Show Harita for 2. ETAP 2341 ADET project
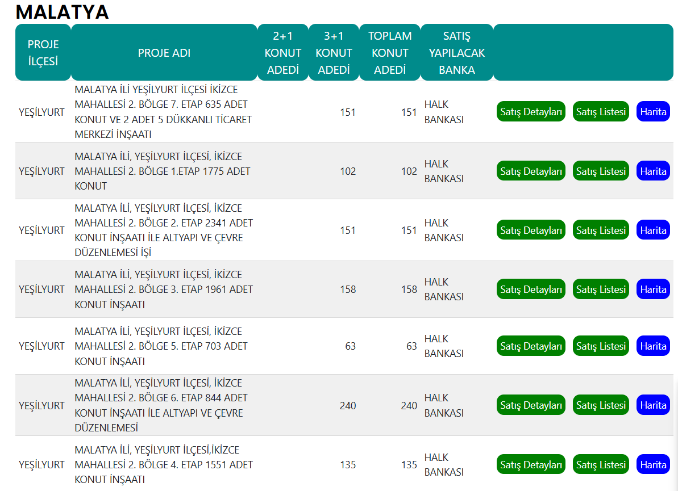678x491 pixels. click(x=653, y=230)
